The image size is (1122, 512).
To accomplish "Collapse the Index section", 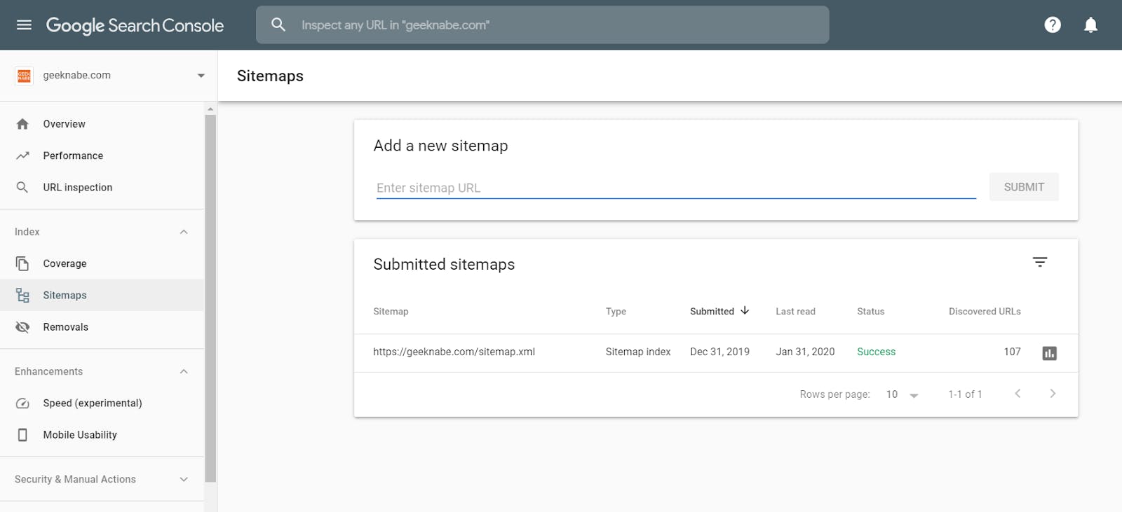I will pos(184,232).
